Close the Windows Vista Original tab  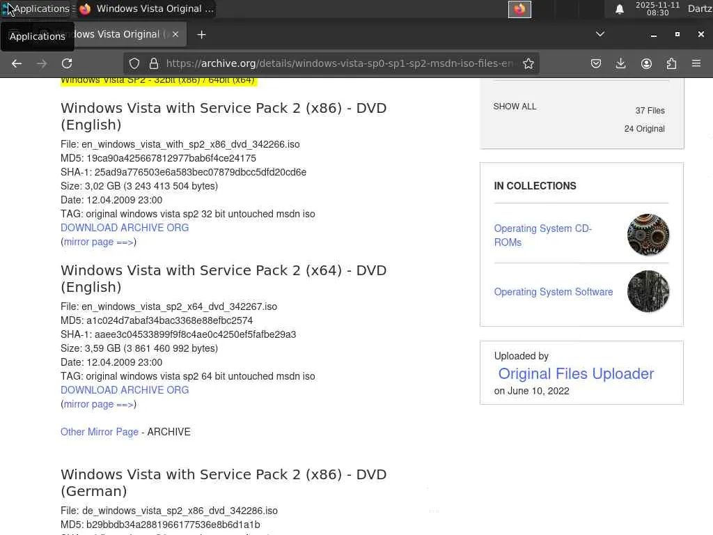pyautogui.click(x=175, y=34)
